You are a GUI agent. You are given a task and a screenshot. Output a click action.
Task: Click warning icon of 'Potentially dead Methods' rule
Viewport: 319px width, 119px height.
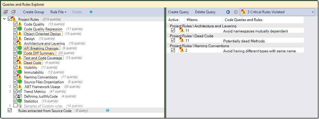pos(182,40)
